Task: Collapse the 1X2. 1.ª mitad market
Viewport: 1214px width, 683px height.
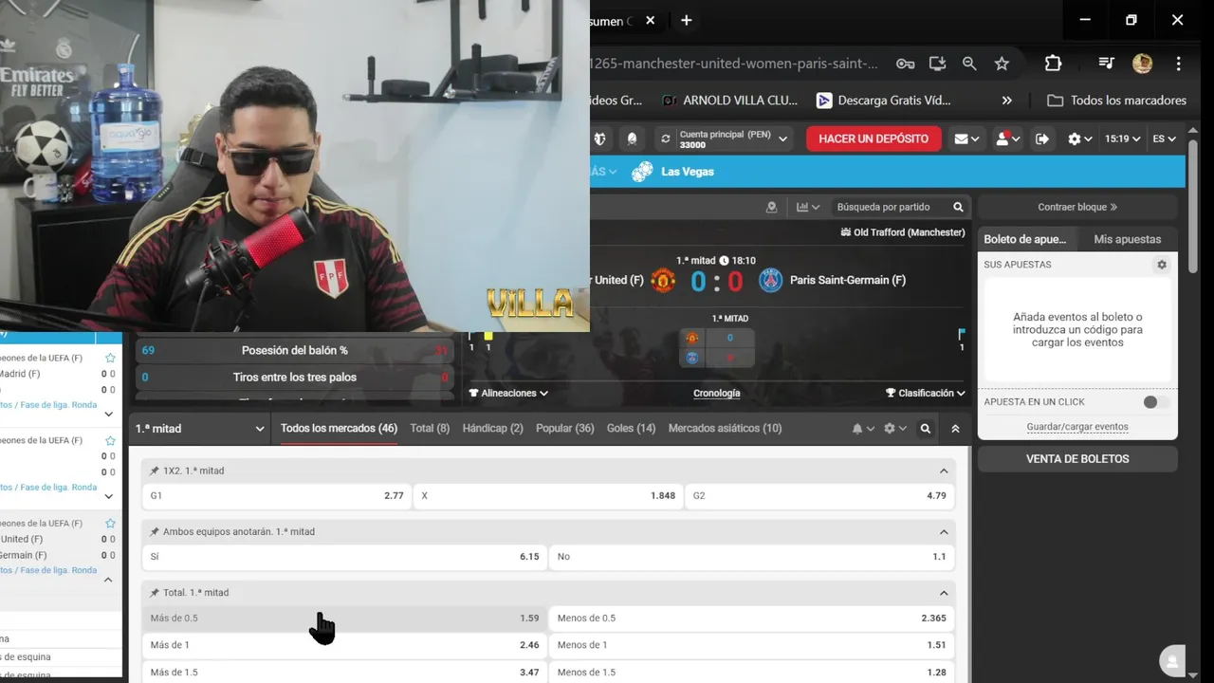Action: click(944, 471)
